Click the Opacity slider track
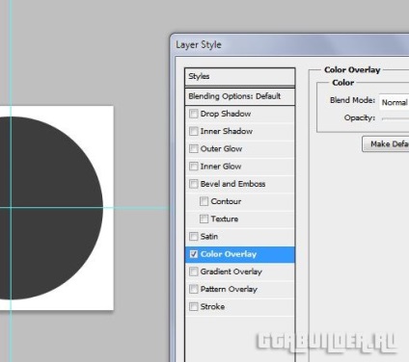Image resolution: width=409 pixels, height=362 pixels. 395,118
